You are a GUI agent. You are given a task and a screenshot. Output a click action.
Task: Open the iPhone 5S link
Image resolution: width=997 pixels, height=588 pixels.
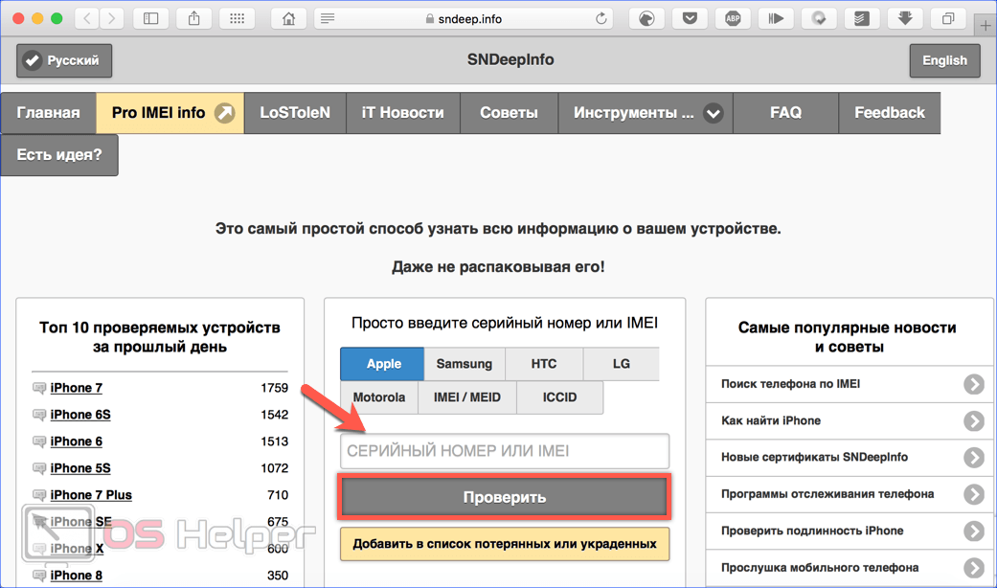coord(80,468)
